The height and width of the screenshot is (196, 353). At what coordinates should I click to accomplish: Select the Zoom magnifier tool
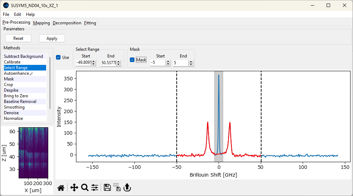84,188
